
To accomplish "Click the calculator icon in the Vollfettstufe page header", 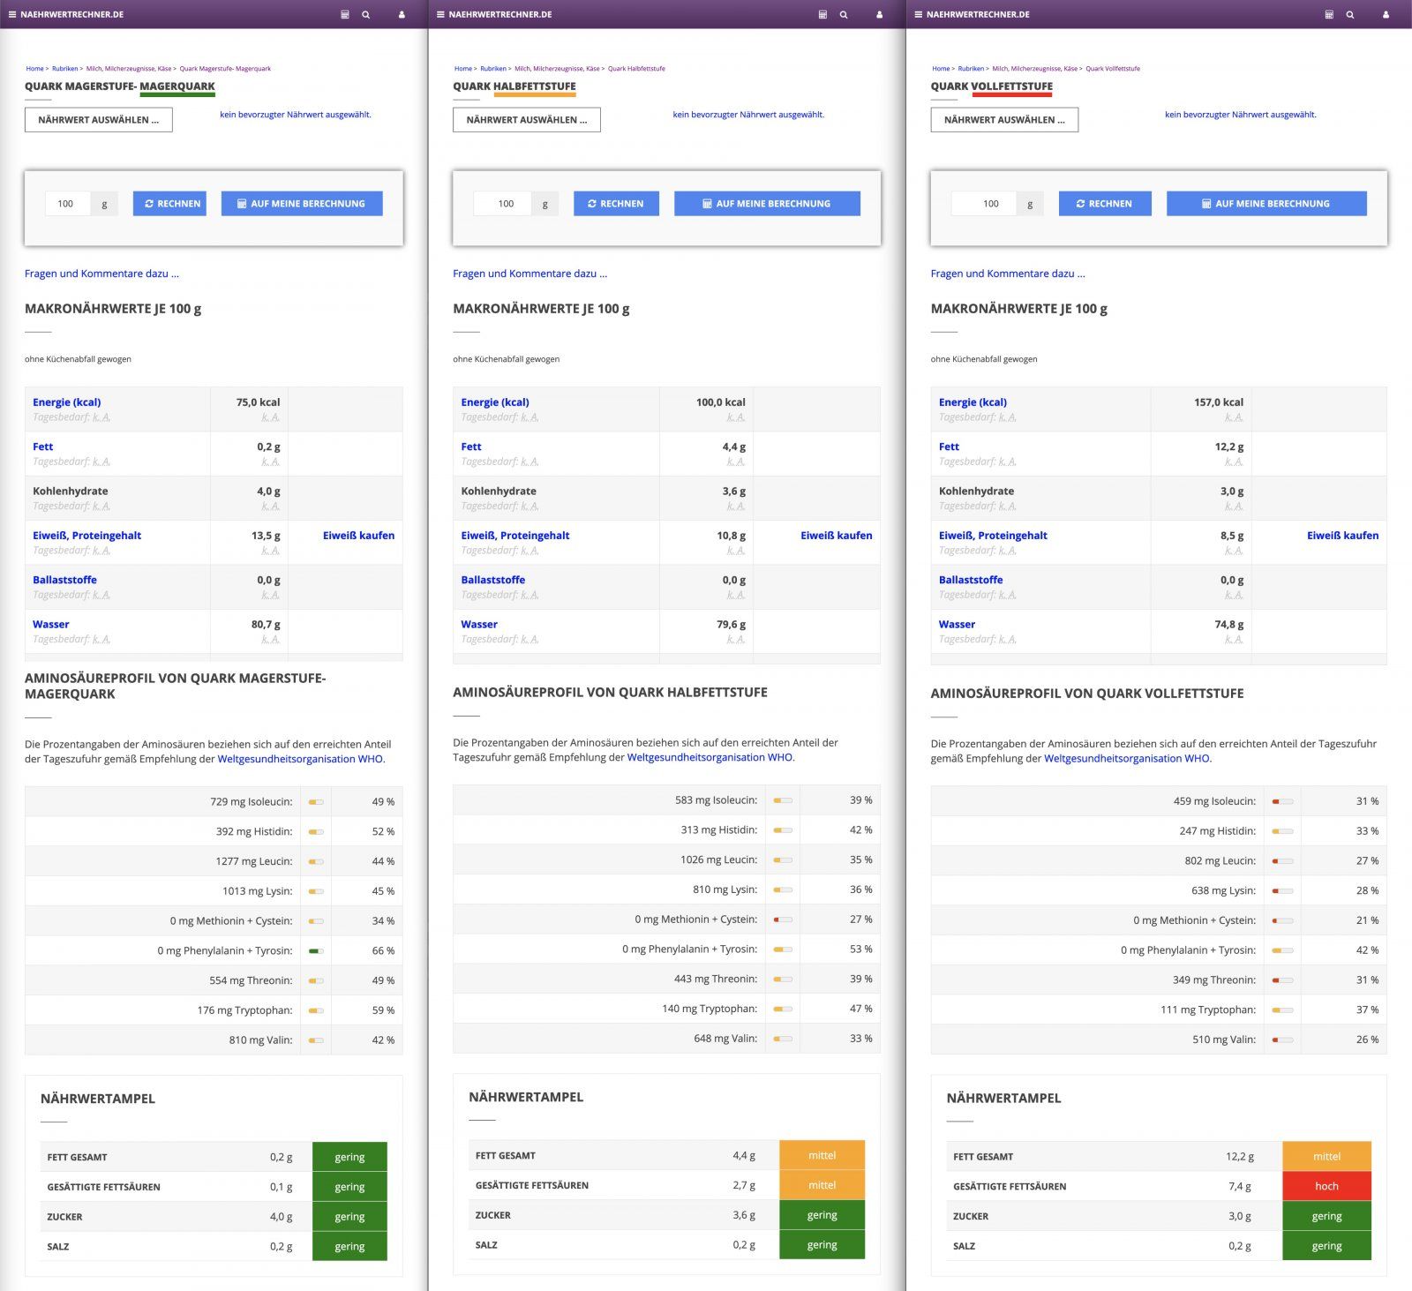I will [1329, 15].
